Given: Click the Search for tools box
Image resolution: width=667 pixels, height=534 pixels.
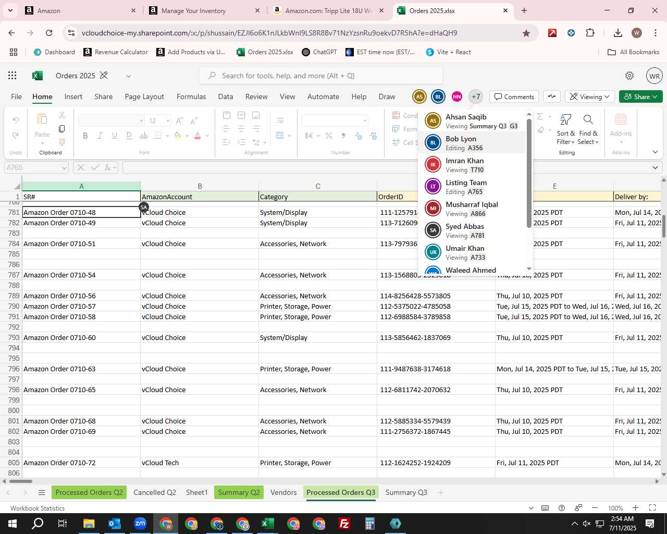Looking at the screenshot, I should 321,76.
